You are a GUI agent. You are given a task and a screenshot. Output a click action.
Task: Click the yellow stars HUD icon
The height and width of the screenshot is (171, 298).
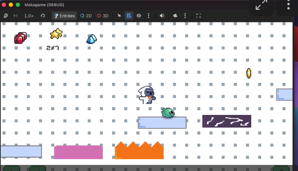pyautogui.click(x=56, y=34)
